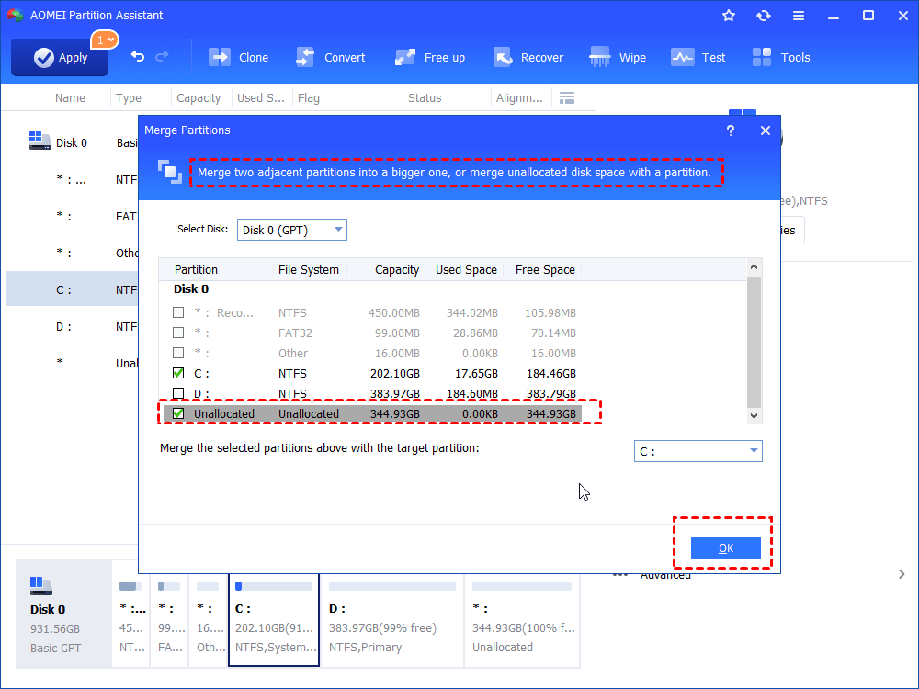The image size is (919, 689).
Task: Click the Partition column header in the dialog
Action: (196, 269)
